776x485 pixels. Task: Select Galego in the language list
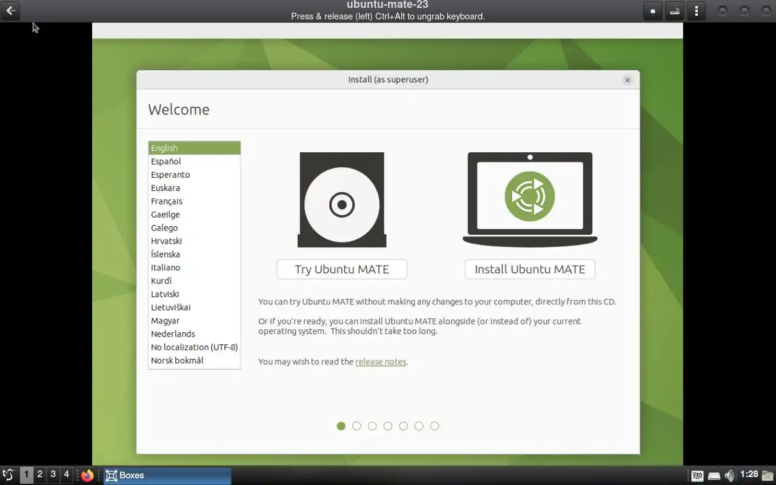tap(195, 228)
